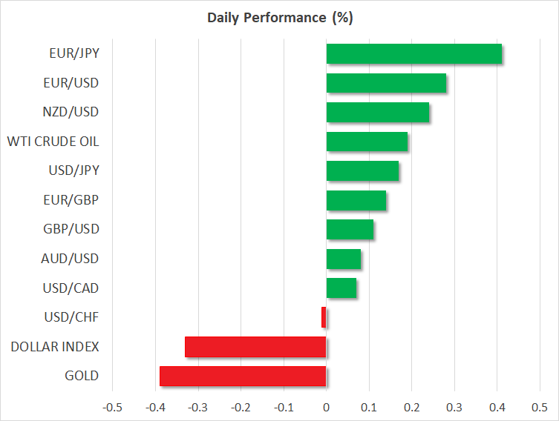Select the green EUR/JPY bar
Viewport: 559px width, 421px height.
point(413,54)
